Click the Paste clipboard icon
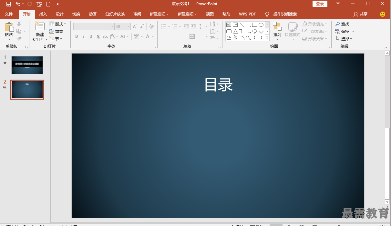Image resolution: width=391 pixels, height=226 pixels. 9,26
